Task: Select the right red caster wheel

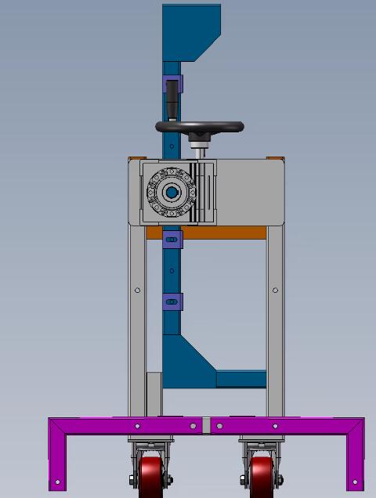Action: click(x=262, y=477)
